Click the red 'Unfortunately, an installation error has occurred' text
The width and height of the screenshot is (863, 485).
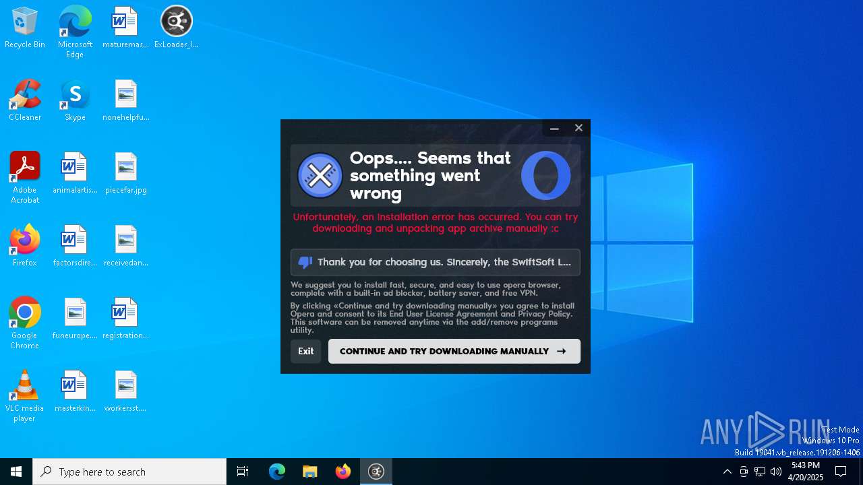coord(436,222)
